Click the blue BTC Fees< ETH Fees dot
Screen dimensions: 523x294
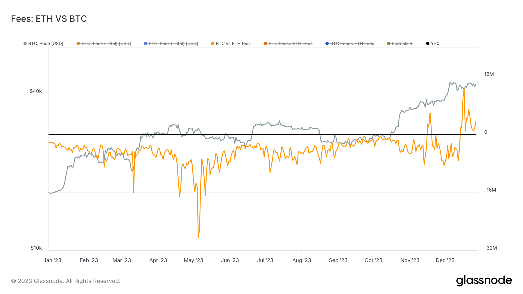327,43
